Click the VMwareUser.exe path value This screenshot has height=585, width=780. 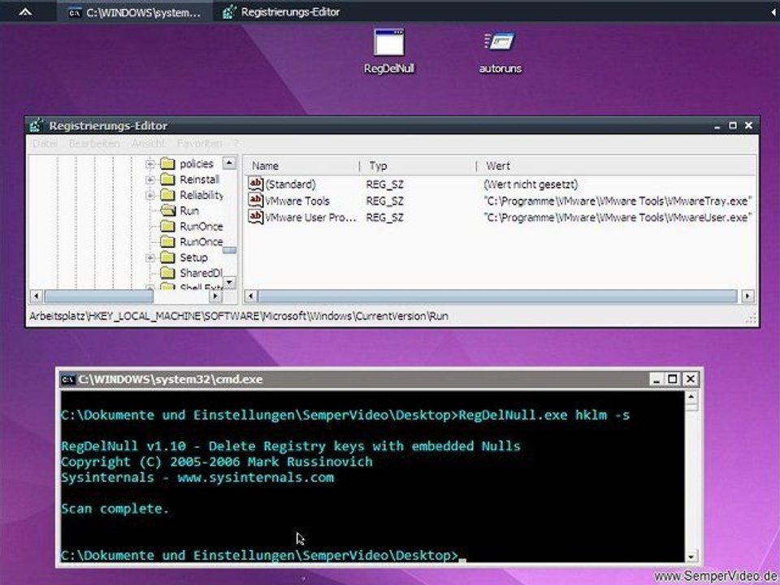coord(617,218)
